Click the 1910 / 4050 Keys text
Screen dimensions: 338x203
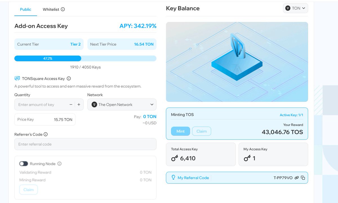pyautogui.click(x=85, y=67)
